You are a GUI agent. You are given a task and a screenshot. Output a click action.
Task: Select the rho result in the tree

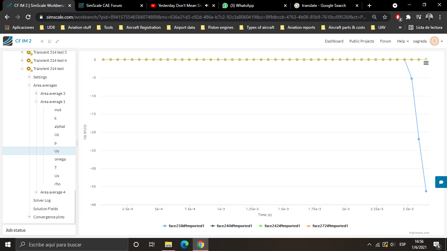(x=57, y=184)
